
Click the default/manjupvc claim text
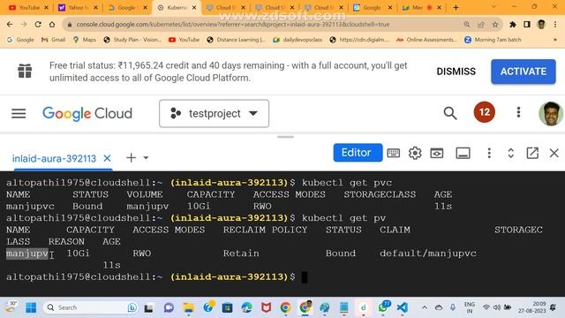[427, 254]
